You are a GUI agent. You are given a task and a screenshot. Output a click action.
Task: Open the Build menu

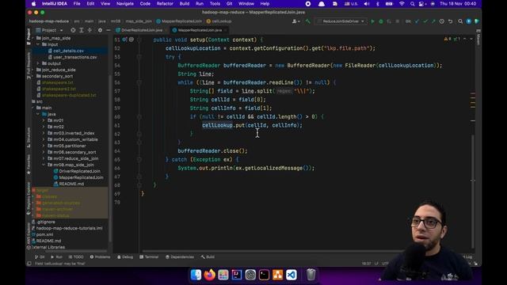tap(185, 4)
